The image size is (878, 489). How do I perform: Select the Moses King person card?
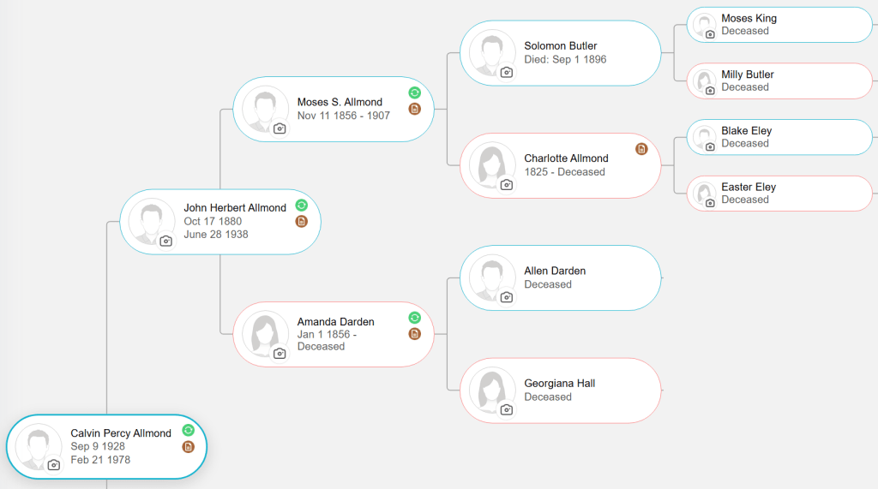click(x=779, y=25)
